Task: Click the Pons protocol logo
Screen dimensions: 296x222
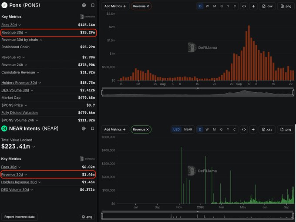Action: coord(4,5)
